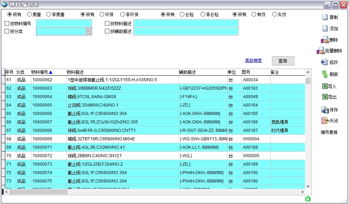This screenshot has width=349, height=204.
Task: Click the 导出 (export) Excel icon
Action: [325, 97]
